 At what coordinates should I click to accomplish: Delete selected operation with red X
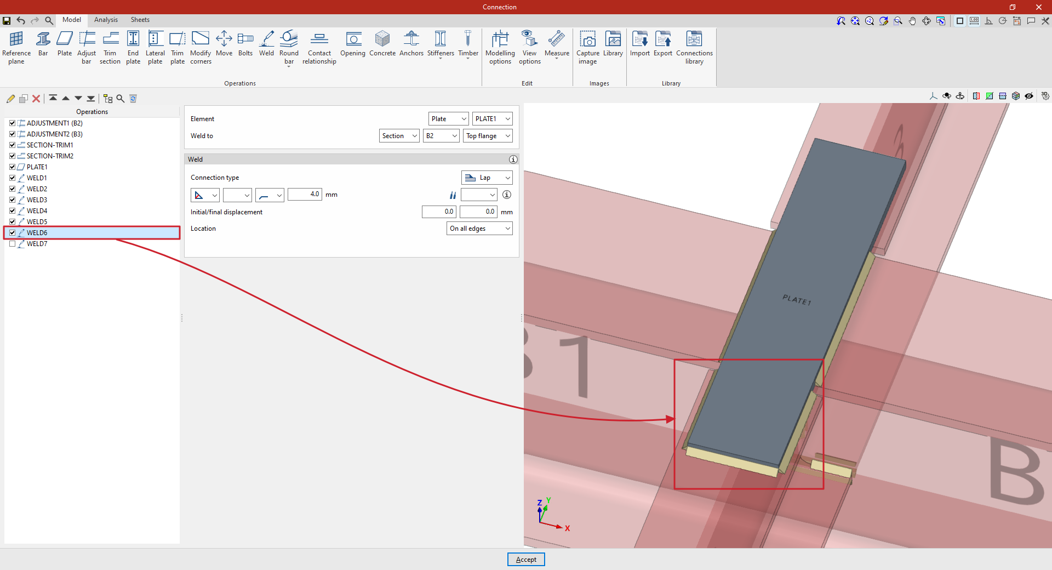[x=36, y=99]
